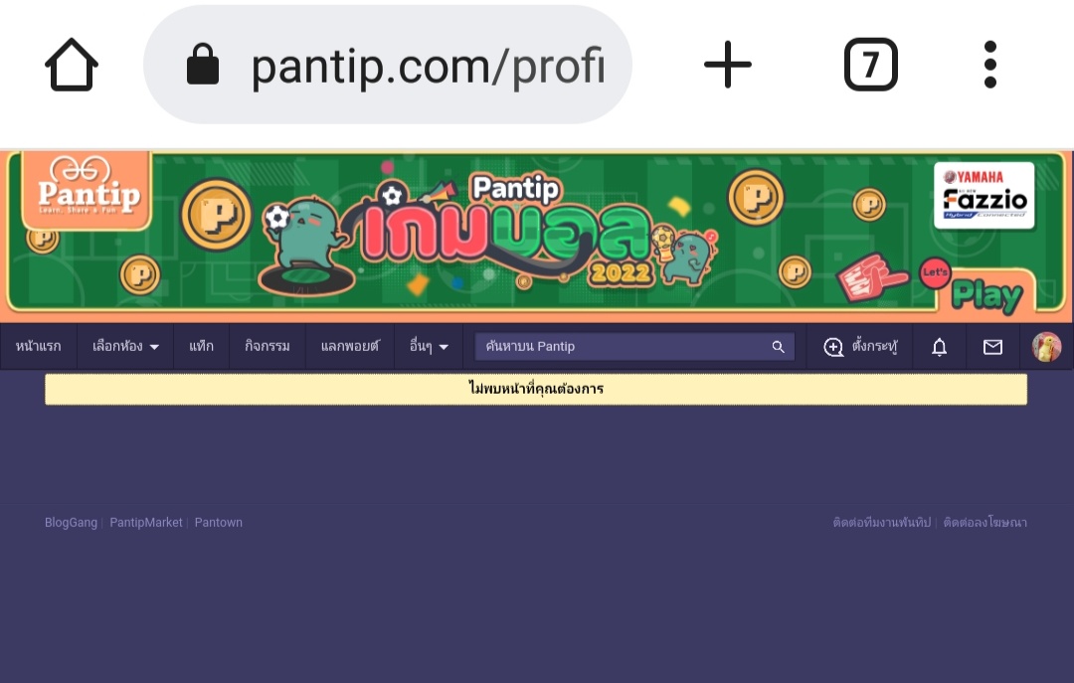Open the กิจกรรม menu item
The height and width of the screenshot is (683, 1074).
pos(268,347)
